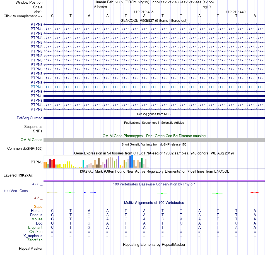Click the orange Gaps label
This screenshot has width=265, height=255.
tap(38, 207)
